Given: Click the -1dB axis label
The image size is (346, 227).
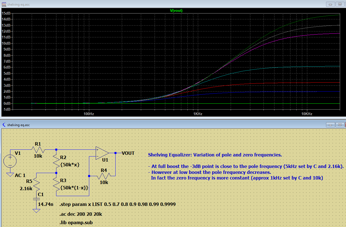Looking at the screenshot, I should (x=6, y=109).
